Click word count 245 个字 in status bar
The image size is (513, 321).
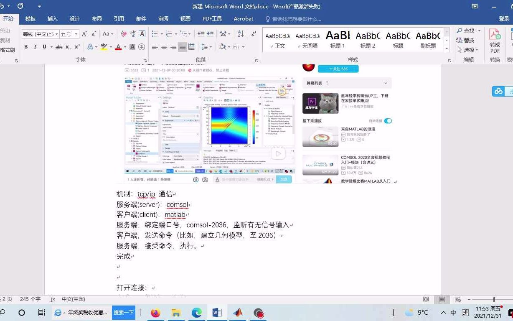[x=30, y=299]
